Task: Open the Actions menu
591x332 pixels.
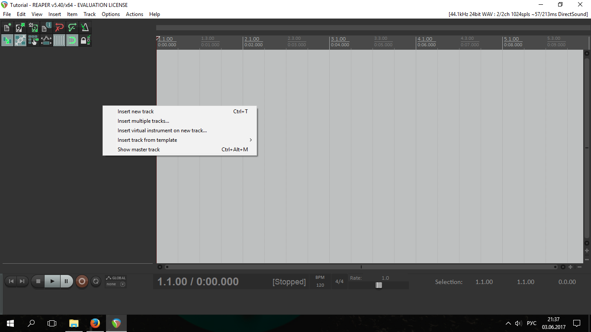Action: (135, 14)
